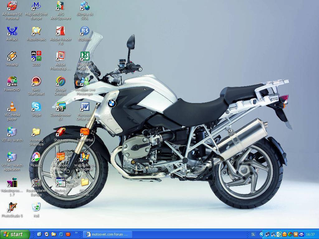This screenshot has height=239, width=319.
Task: Select the Winamp desktop icon
Action: 12,59
